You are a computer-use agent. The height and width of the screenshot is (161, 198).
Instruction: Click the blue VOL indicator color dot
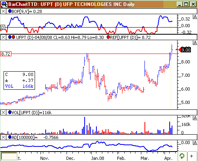click(x=10, y=112)
